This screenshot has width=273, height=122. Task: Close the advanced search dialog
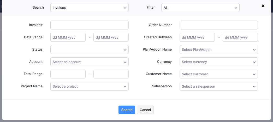[x=263, y=6]
